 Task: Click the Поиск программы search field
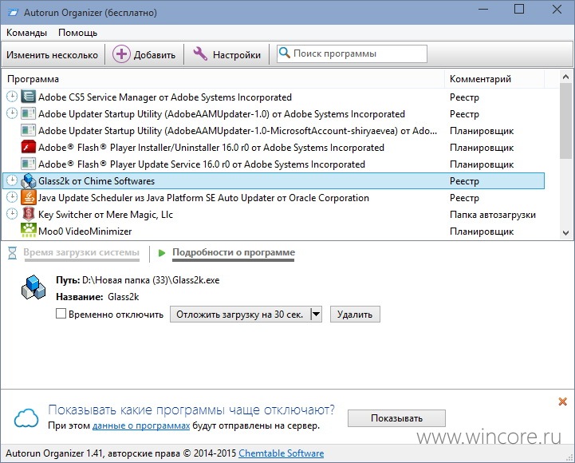click(x=352, y=53)
